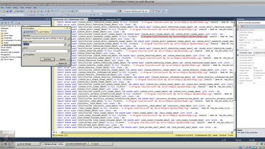265x149 pixels.
Task: Select the Security node in Object Explorer
Action: [4, 31]
